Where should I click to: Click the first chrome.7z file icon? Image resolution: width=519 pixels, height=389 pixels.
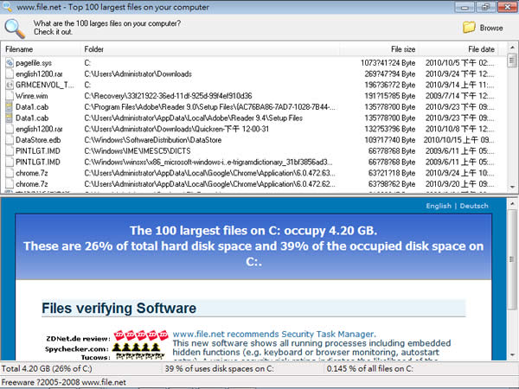click(9, 172)
